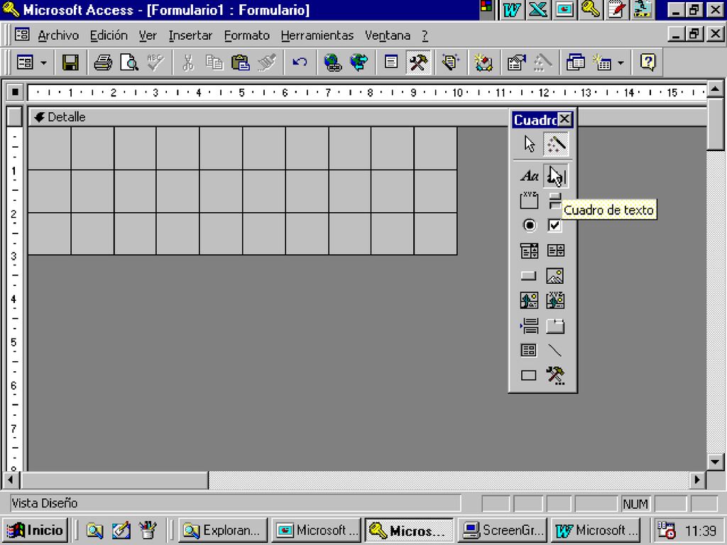Screen dimensions: 727x545
Task: Click the Word icon in Office shortcut bar
Action: pos(511,10)
